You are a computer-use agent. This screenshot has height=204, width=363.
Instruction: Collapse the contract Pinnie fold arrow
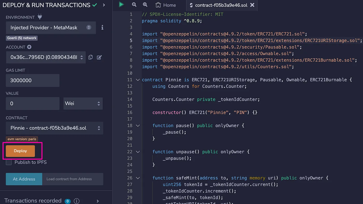(138, 80)
